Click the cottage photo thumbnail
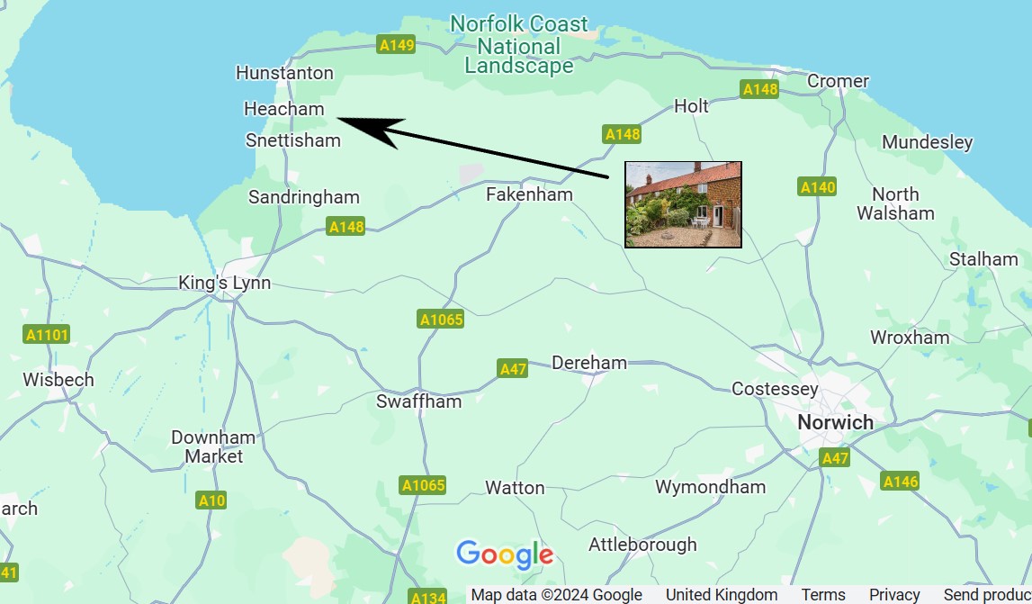The height and width of the screenshot is (604, 1032). coord(683,204)
